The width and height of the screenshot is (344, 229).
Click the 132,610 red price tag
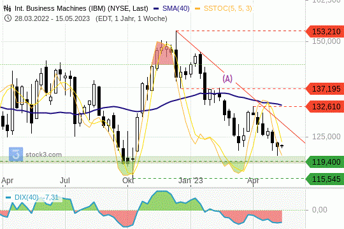click(325, 107)
